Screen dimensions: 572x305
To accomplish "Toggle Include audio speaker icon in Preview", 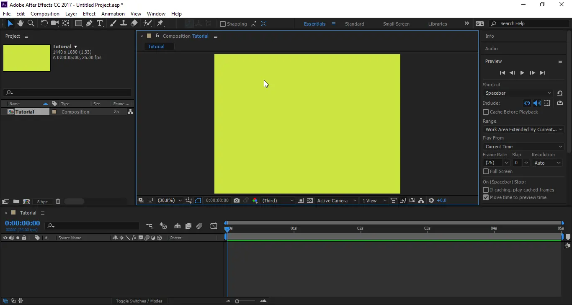I will (537, 103).
